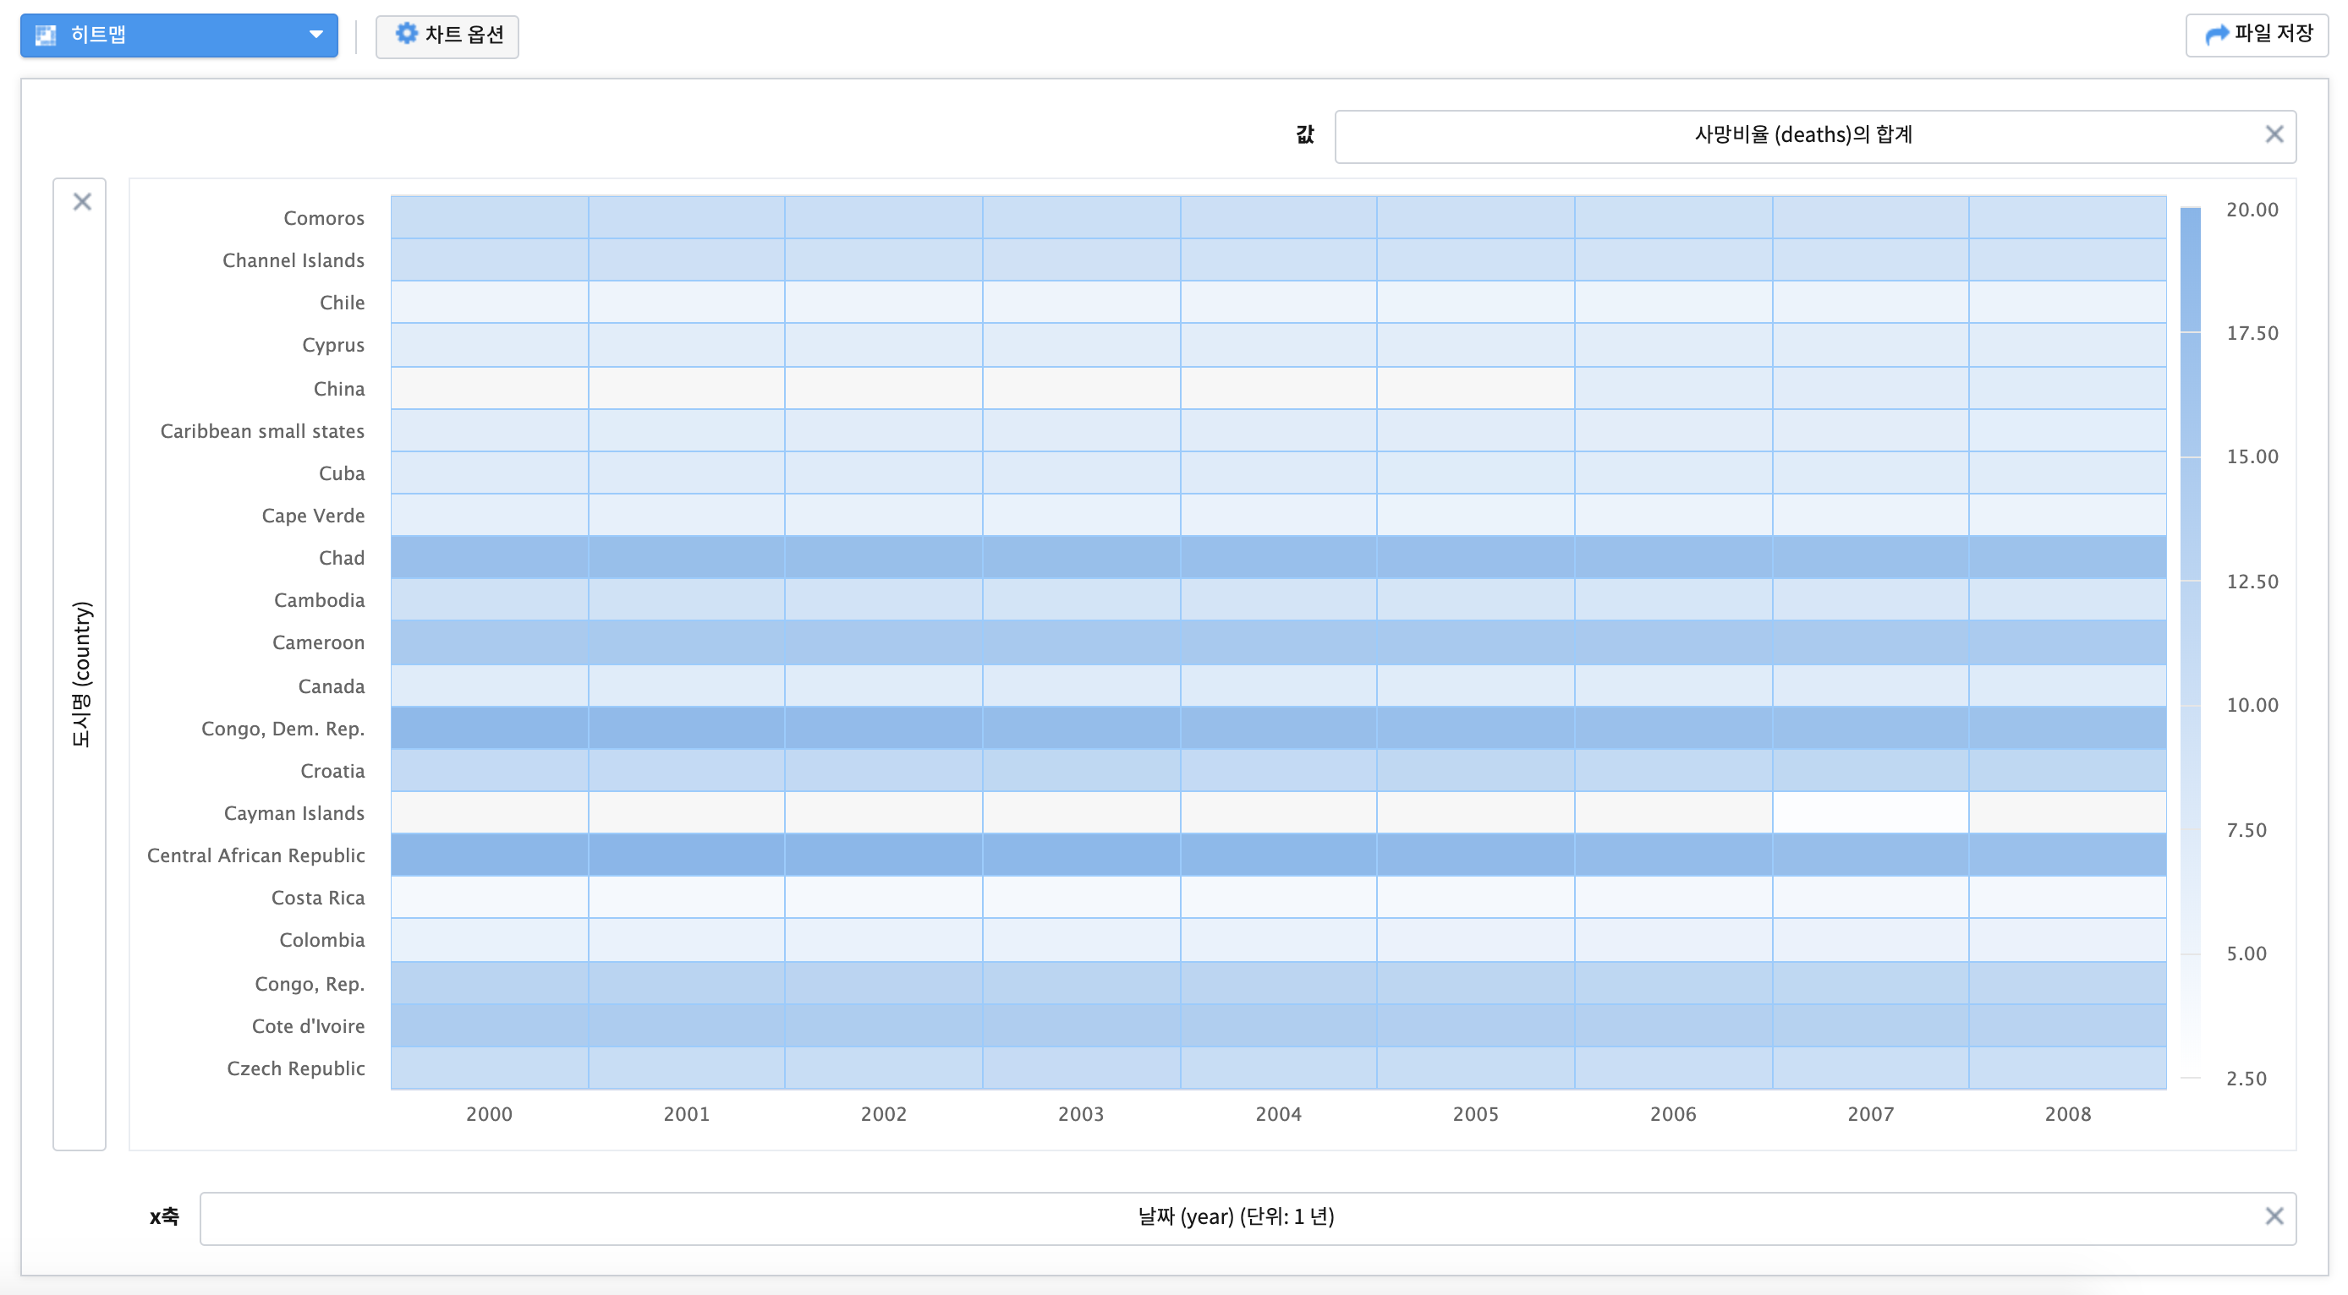This screenshot has width=2348, height=1295.
Task: Click the Congo, Dem. Rep. cell for 2004
Action: tap(1279, 728)
